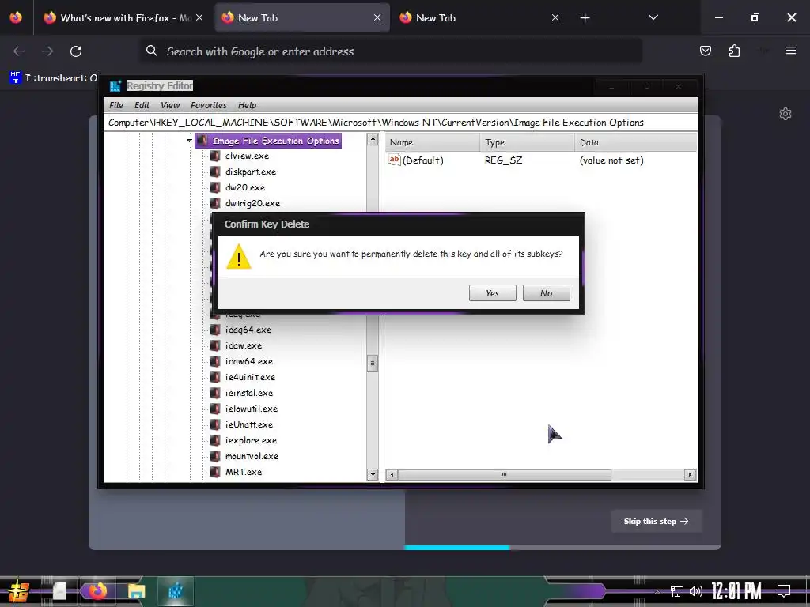810x607 pixels.
Task: Click the diskpart.exe key folder icon
Action: point(215,172)
